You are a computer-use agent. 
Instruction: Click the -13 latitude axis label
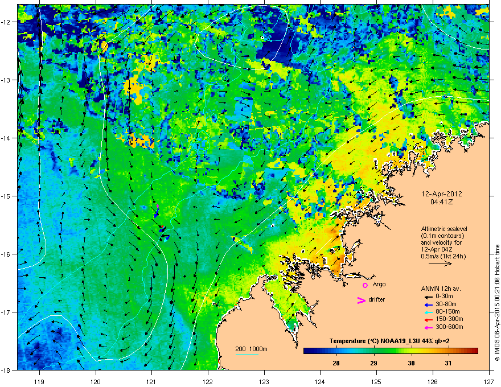[6, 80]
